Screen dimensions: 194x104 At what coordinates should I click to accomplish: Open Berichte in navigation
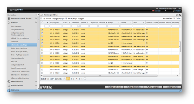coord(14,61)
